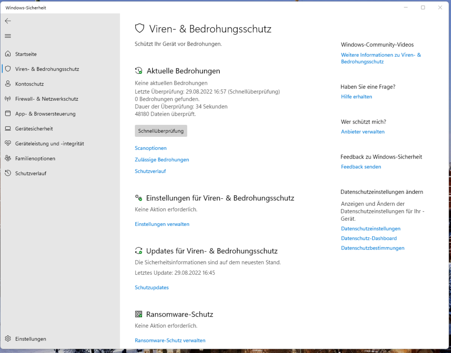
Task: Start a Schnellüberprüfung scan
Action: coord(161,131)
